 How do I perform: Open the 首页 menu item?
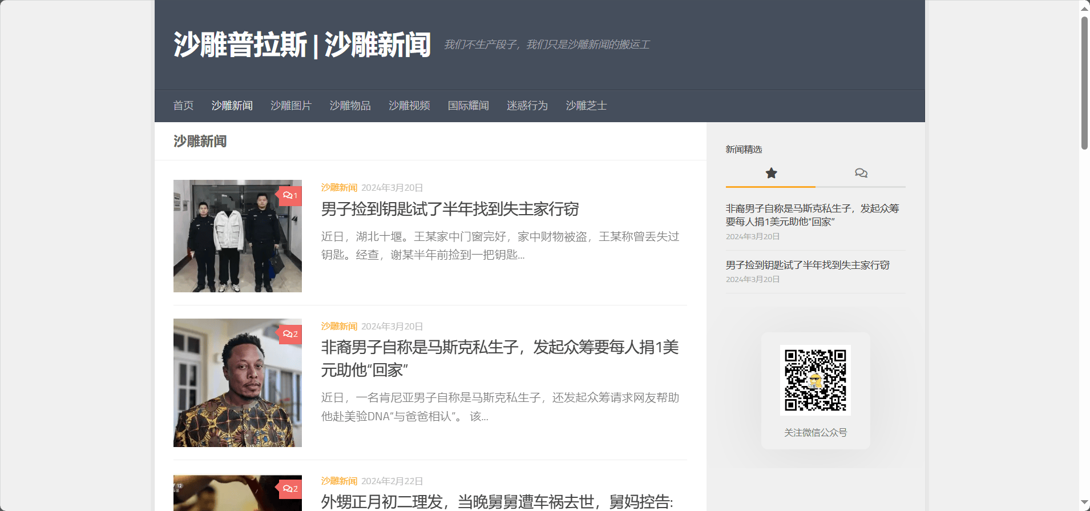tap(183, 106)
